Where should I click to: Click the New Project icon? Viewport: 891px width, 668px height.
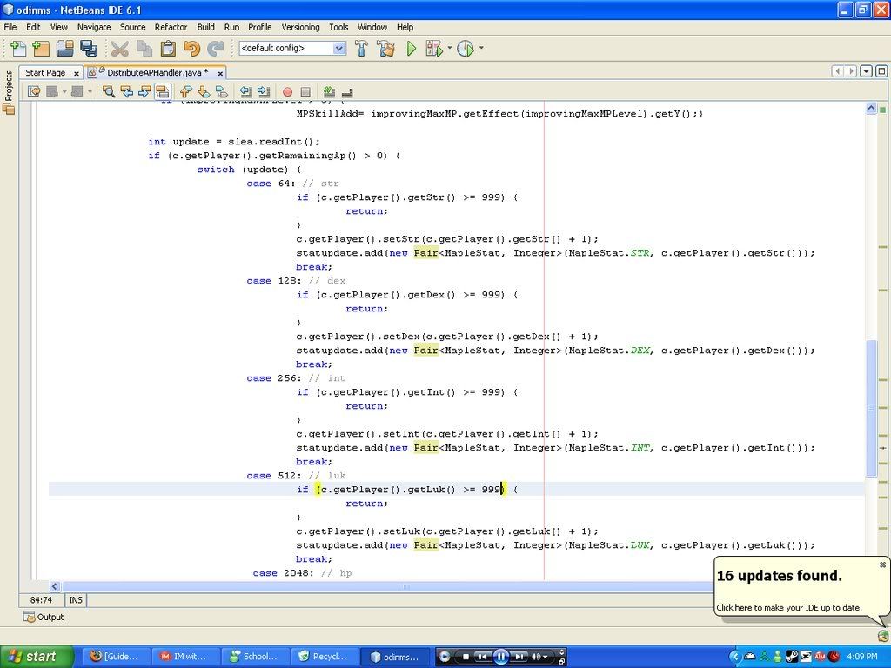coord(40,49)
